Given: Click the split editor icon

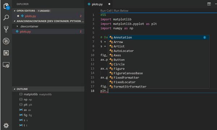Looking at the screenshot, I should point(209,4).
